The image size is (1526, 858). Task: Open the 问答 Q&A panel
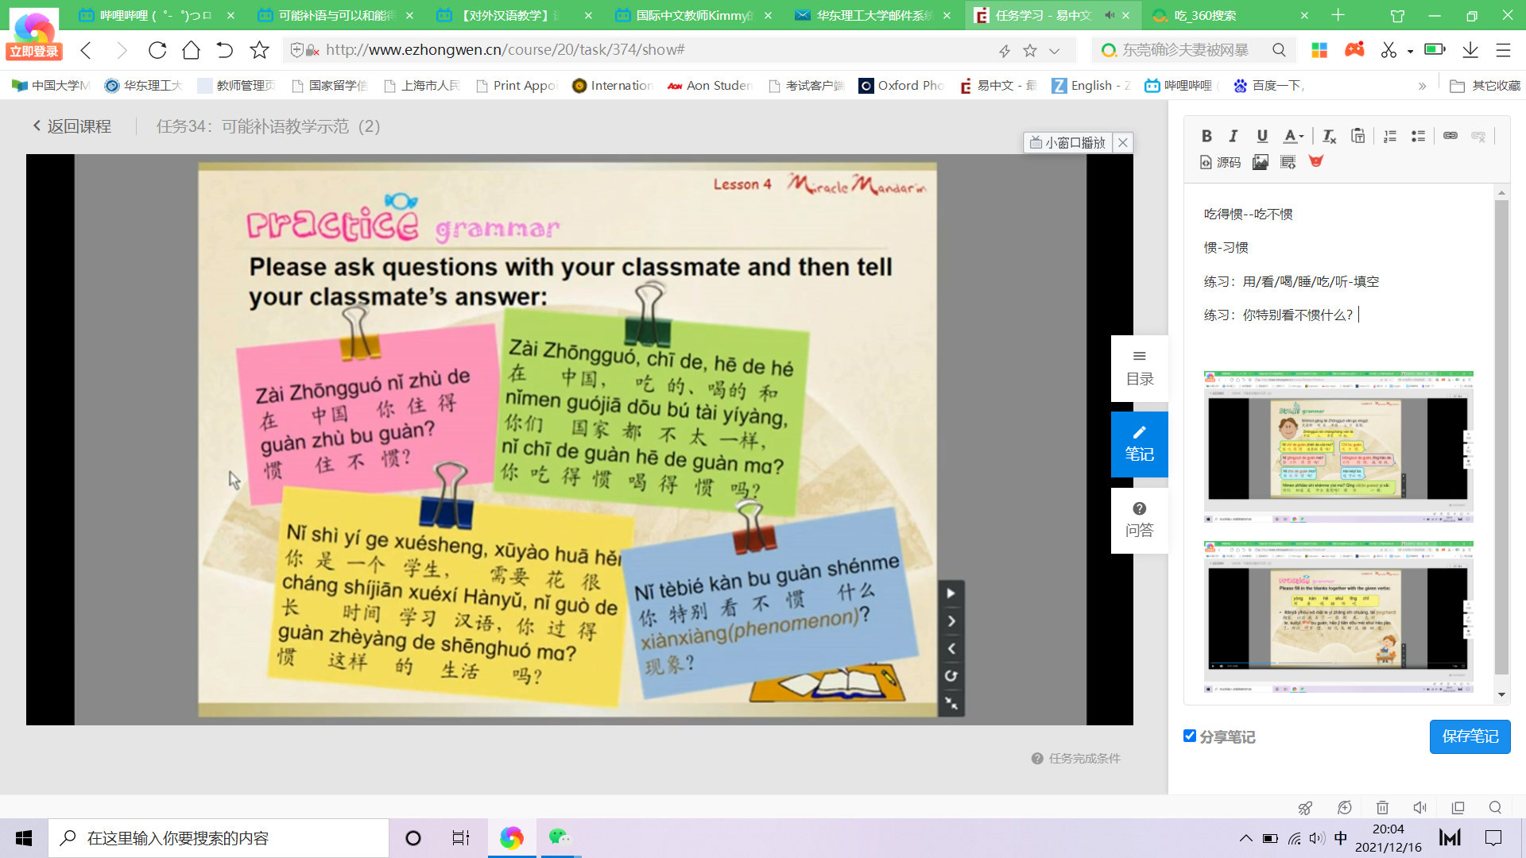(1140, 520)
